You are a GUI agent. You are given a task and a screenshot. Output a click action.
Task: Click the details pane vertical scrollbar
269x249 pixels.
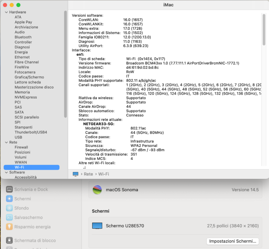click(x=264, y=30)
